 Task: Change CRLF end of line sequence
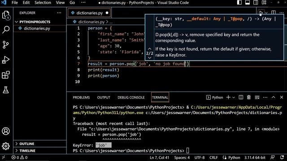point(213,157)
